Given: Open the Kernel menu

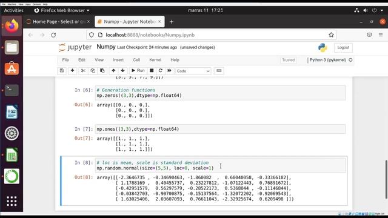Looking at the screenshot, I should point(155,60).
